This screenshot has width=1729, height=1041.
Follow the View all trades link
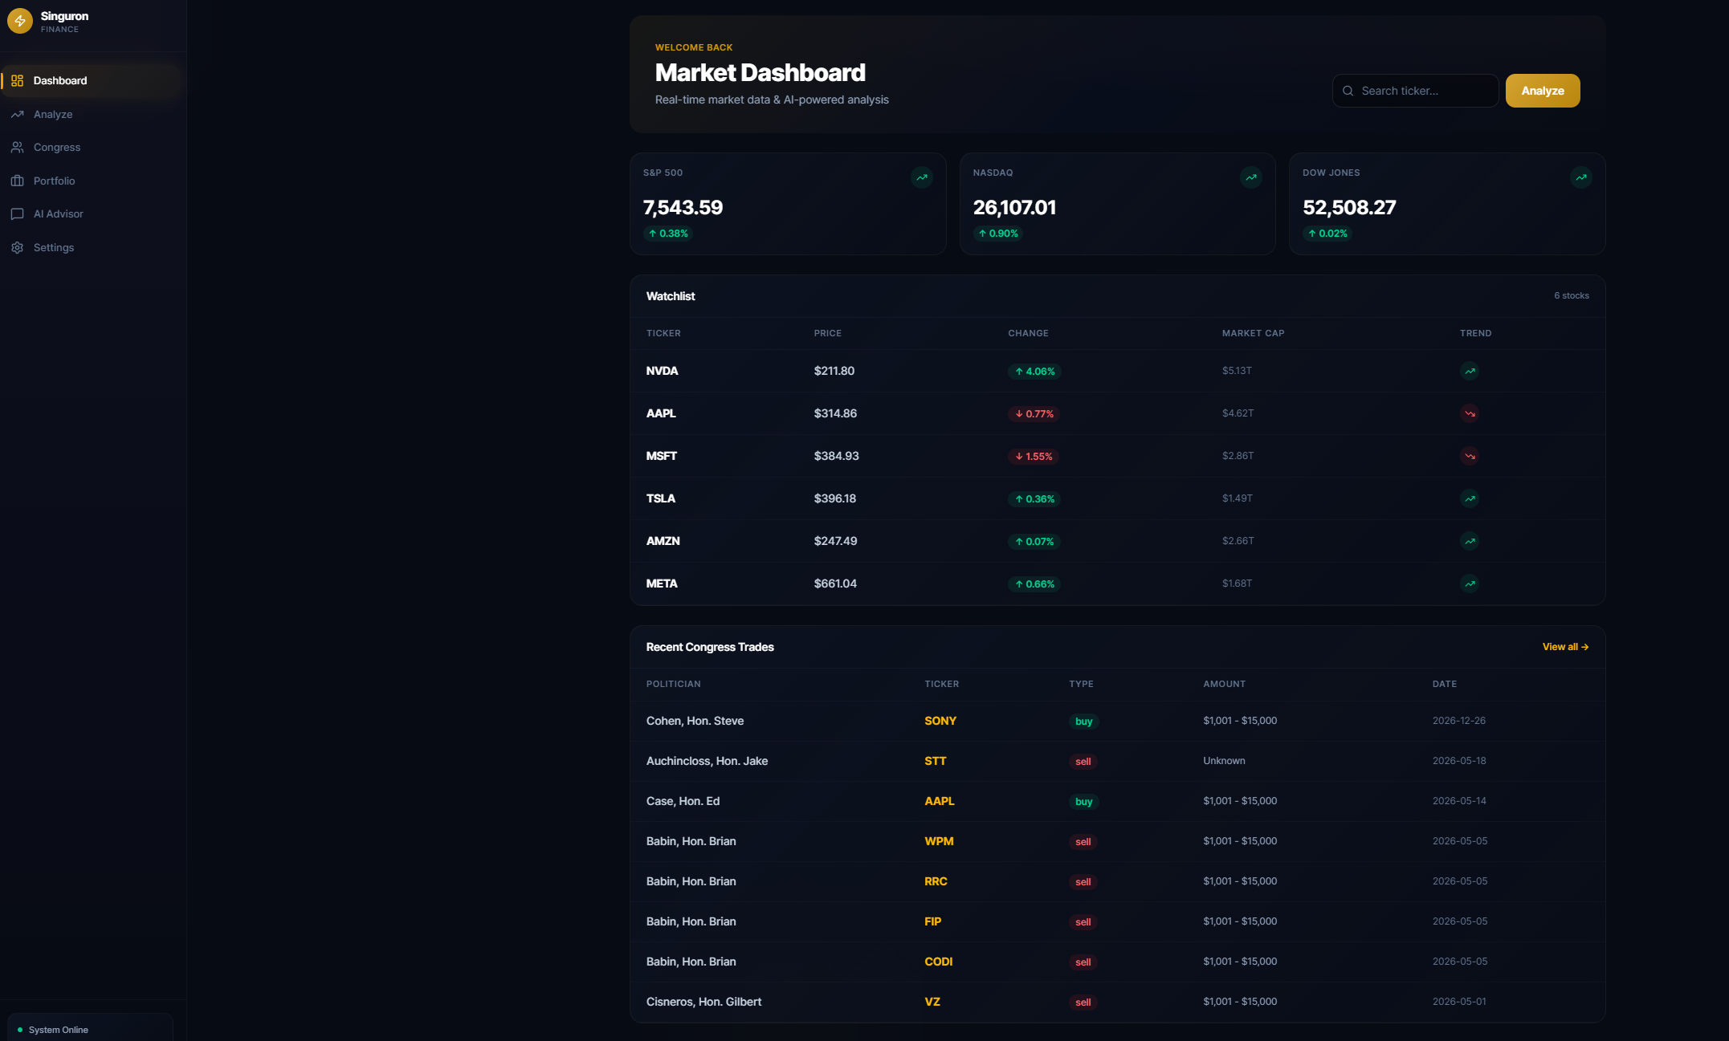pyautogui.click(x=1564, y=647)
